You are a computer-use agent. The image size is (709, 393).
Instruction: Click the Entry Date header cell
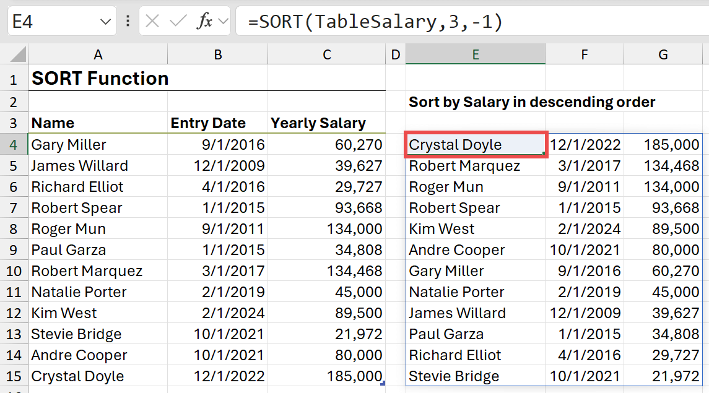click(208, 123)
